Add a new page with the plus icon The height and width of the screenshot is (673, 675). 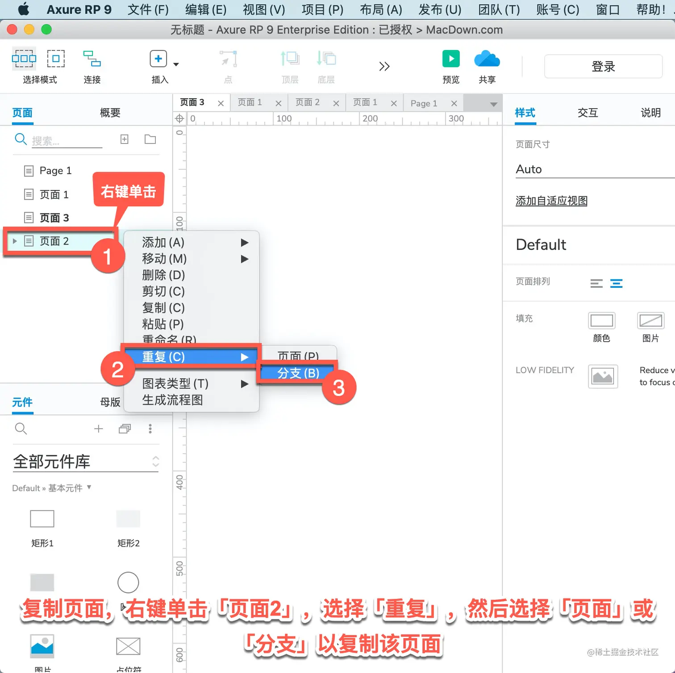click(125, 139)
